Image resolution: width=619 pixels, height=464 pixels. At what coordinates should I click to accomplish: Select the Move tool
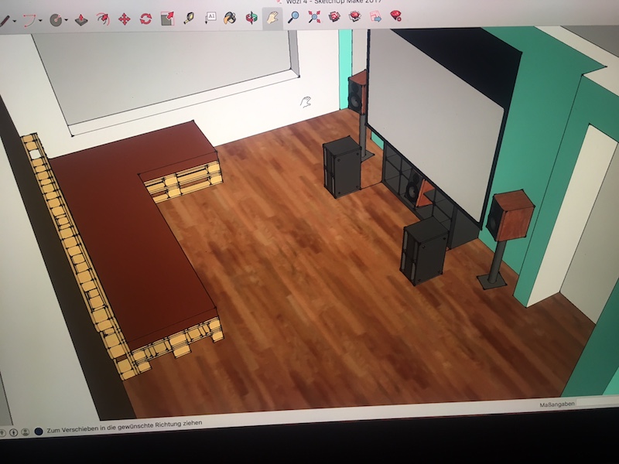[125, 19]
